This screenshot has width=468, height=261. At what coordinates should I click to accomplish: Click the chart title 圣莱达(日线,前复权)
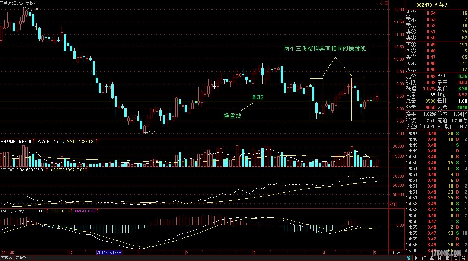pos(18,3)
